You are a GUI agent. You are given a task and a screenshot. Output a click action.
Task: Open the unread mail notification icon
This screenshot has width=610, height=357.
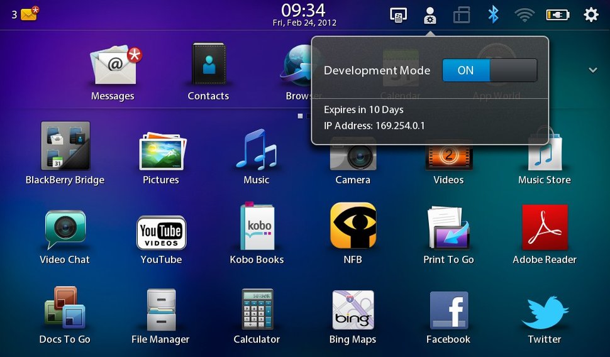coord(29,14)
